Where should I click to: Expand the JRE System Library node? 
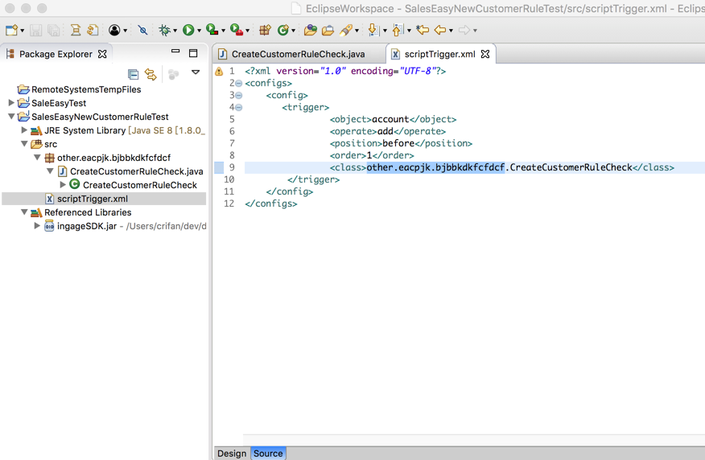[x=24, y=130]
